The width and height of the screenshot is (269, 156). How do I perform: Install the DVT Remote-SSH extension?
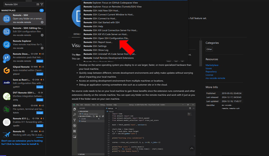coord(40,100)
